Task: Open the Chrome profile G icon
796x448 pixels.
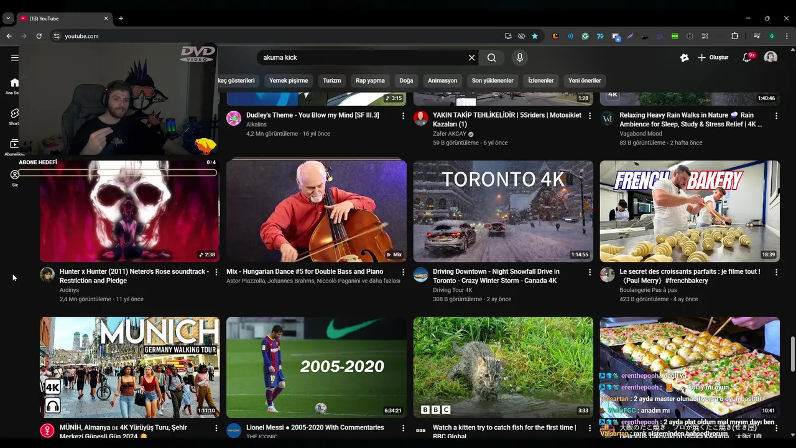Action: 772,36
